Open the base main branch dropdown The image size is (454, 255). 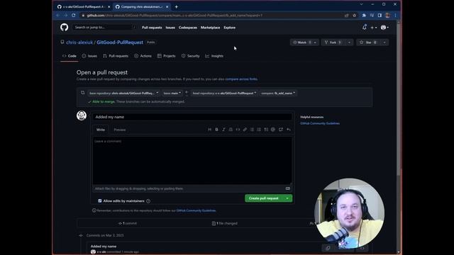tap(172, 93)
